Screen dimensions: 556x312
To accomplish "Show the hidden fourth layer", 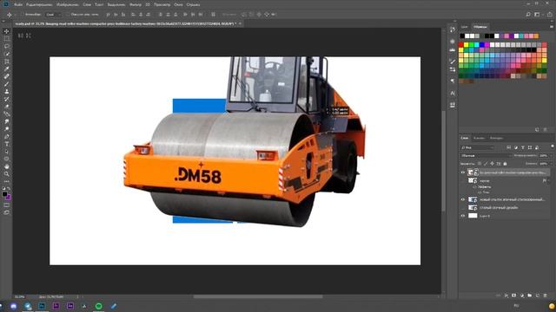I will point(463,208).
